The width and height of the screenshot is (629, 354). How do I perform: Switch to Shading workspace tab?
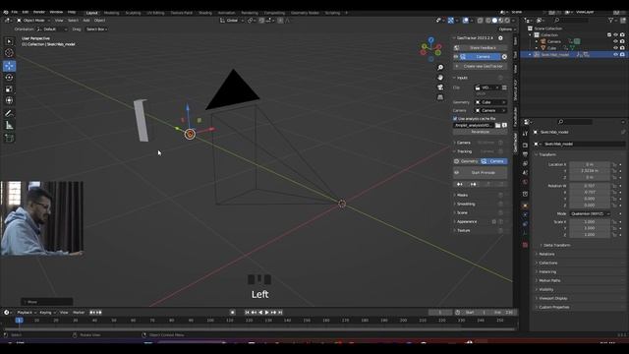coord(205,13)
